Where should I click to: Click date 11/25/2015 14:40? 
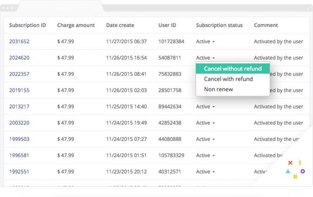click(127, 107)
